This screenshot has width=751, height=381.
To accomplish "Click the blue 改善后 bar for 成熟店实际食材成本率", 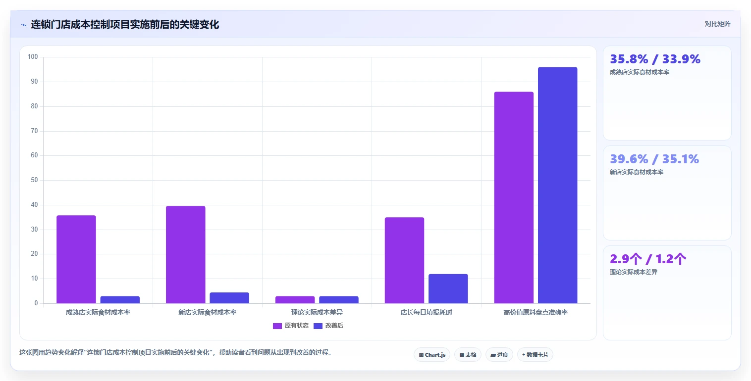I will click(120, 300).
